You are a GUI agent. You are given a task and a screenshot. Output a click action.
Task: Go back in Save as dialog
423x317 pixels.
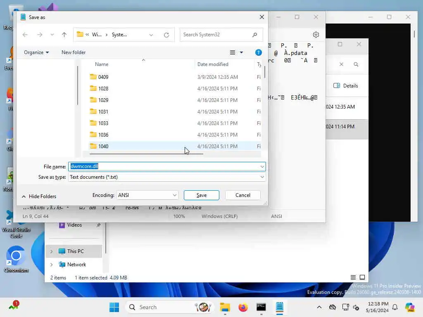click(25, 35)
